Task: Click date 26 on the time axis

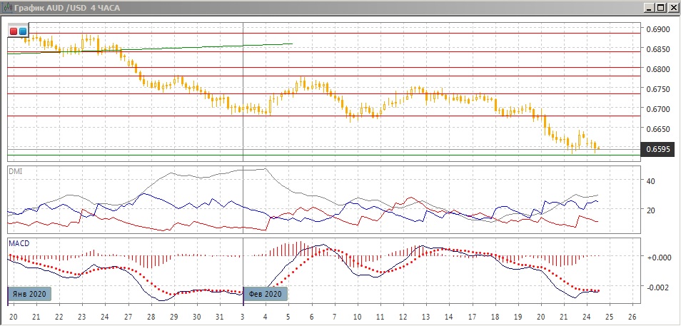Action: [x=632, y=316]
